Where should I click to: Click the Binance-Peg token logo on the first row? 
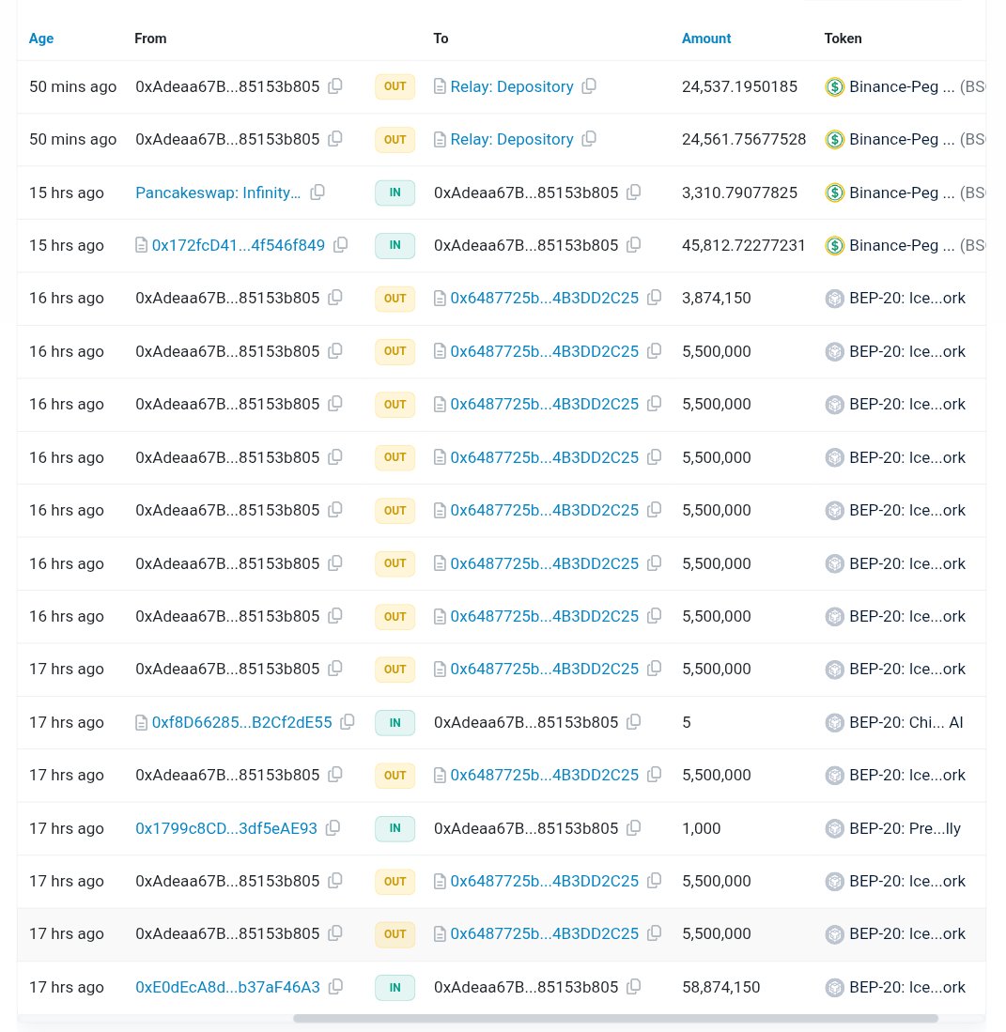835,86
